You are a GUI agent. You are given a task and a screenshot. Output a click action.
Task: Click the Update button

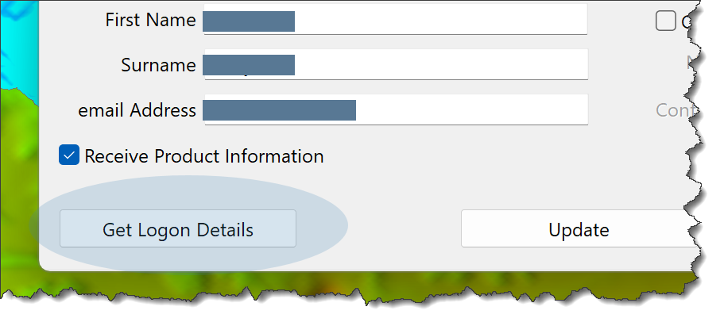[x=579, y=228]
